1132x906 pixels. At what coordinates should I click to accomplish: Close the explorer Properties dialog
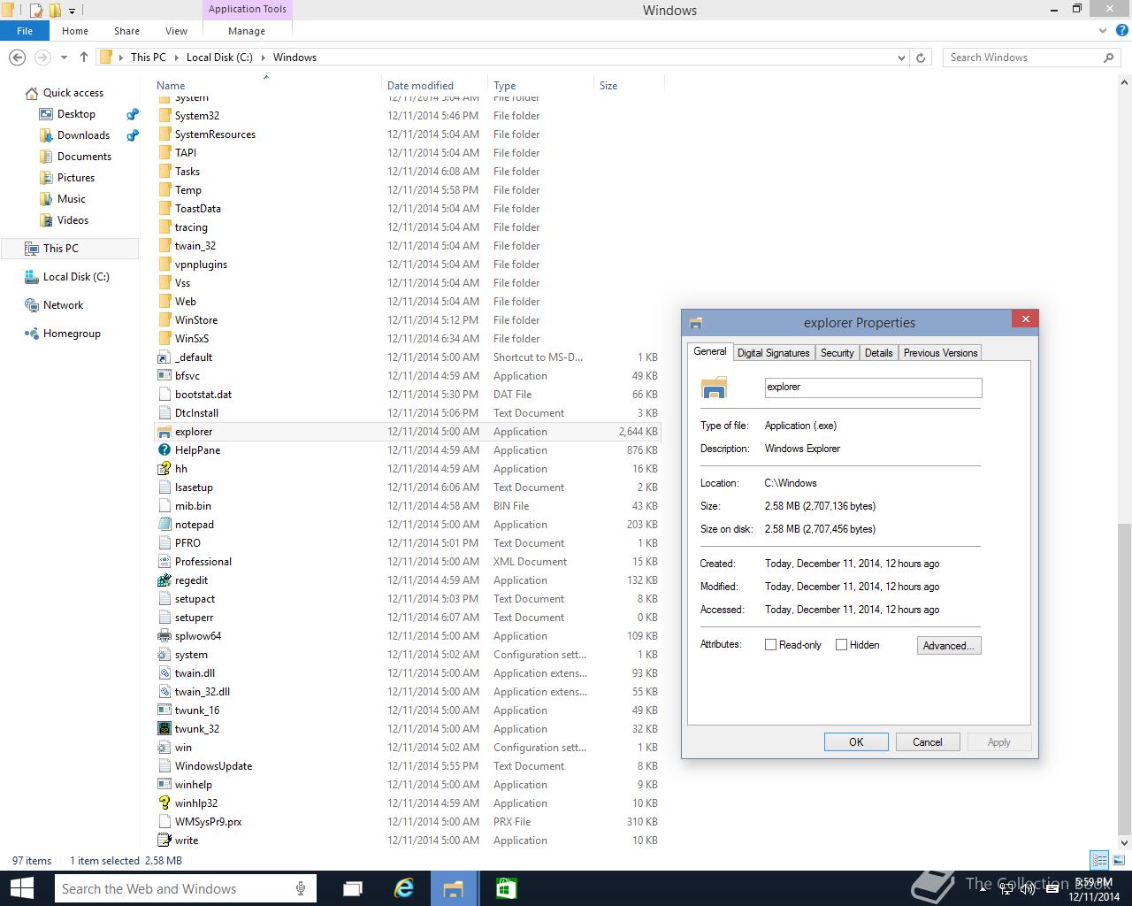[1025, 319]
